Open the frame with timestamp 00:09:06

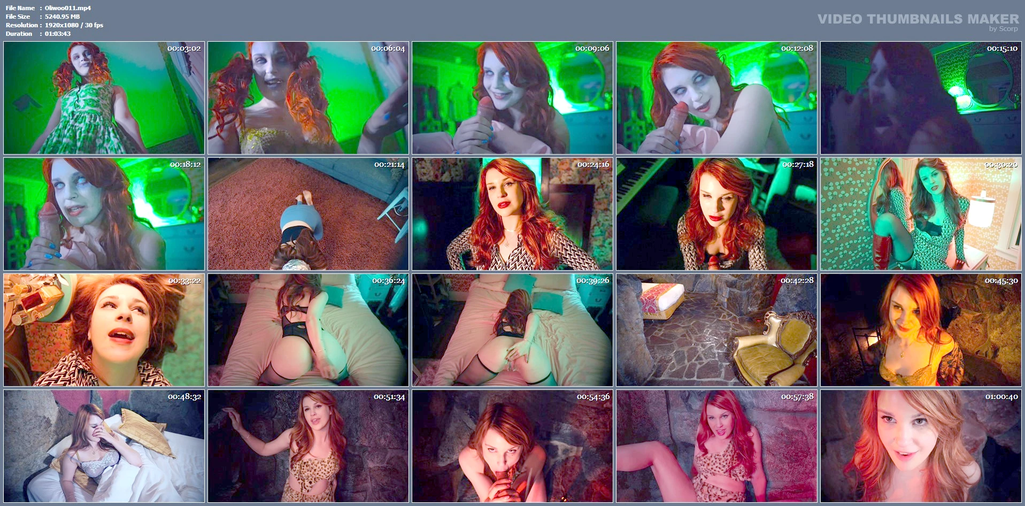(512, 98)
